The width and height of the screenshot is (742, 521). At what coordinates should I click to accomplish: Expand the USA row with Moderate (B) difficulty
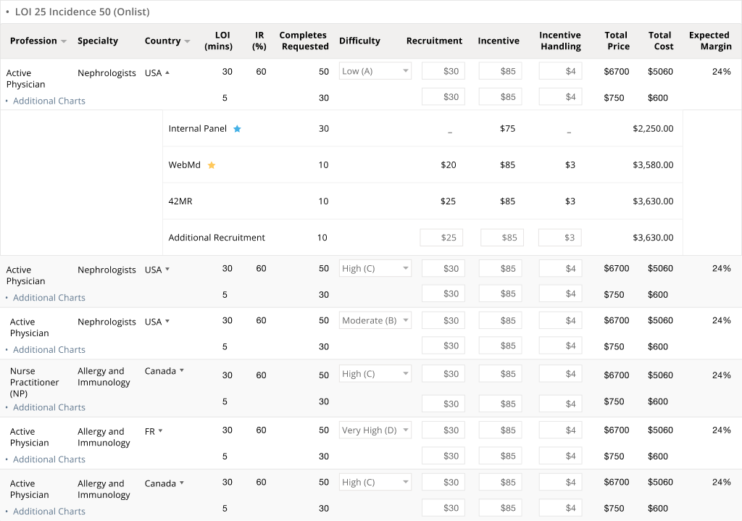click(167, 322)
